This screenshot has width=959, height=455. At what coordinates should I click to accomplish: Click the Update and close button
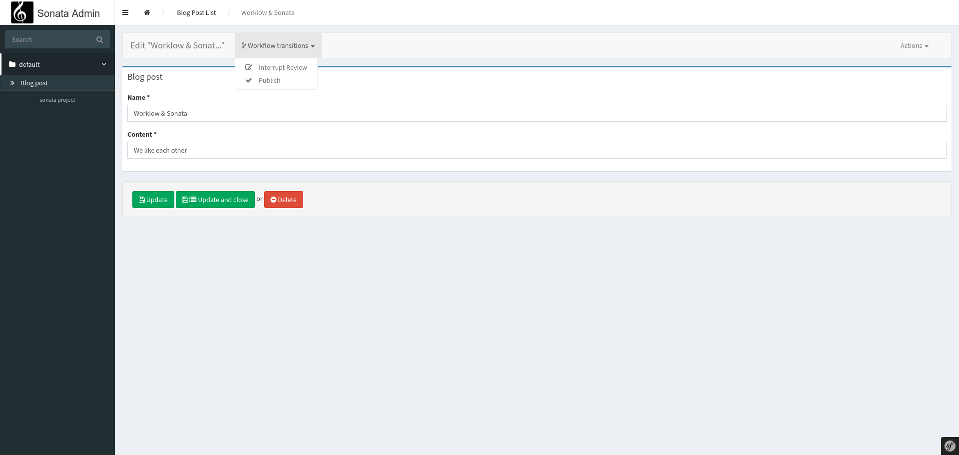pyautogui.click(x=215, y=200)
